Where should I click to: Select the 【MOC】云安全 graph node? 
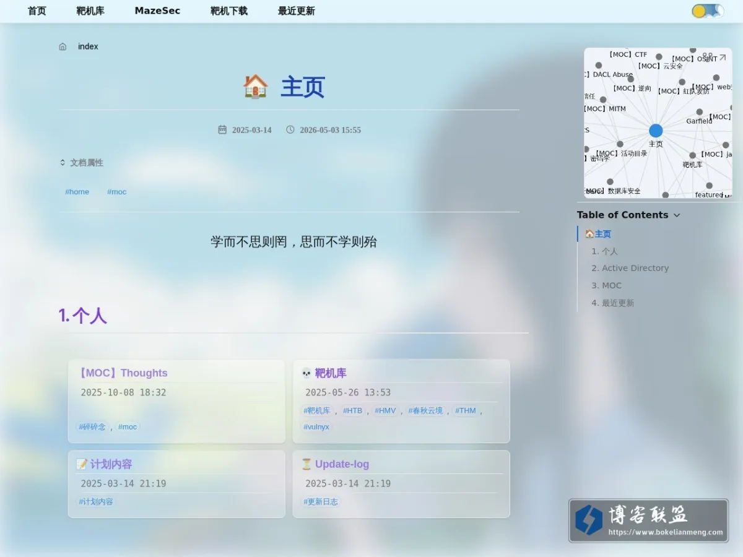(x=659, y=57)
